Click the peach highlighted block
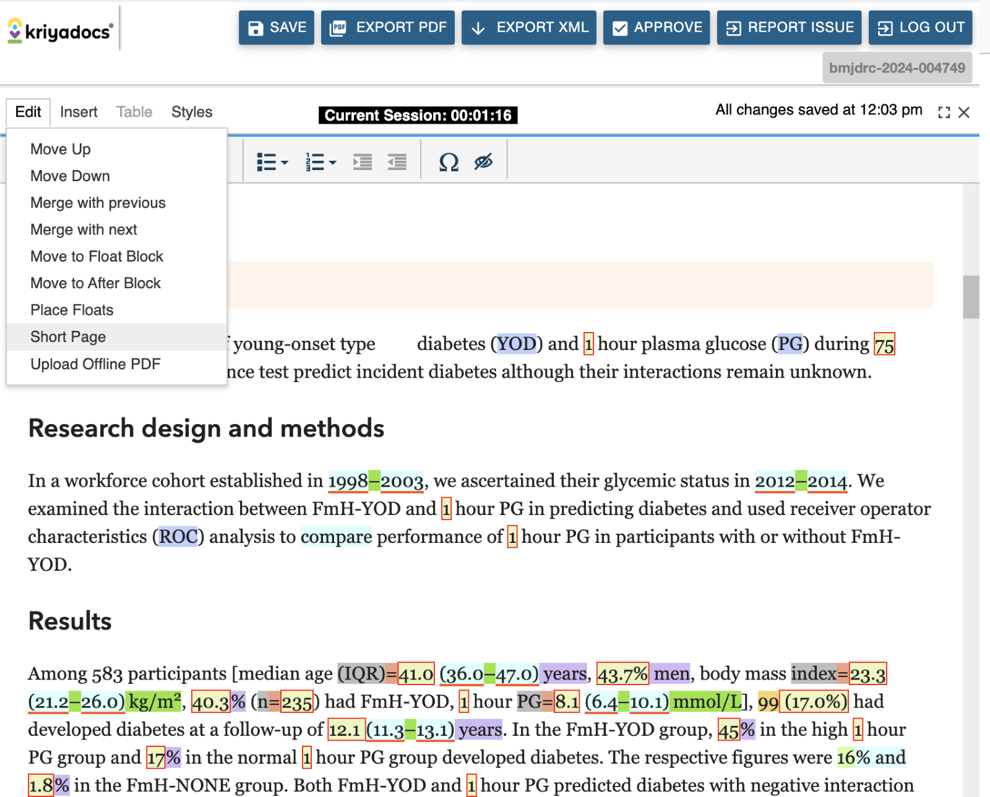Viewport: 990px width, 797px height. point(580,285)
